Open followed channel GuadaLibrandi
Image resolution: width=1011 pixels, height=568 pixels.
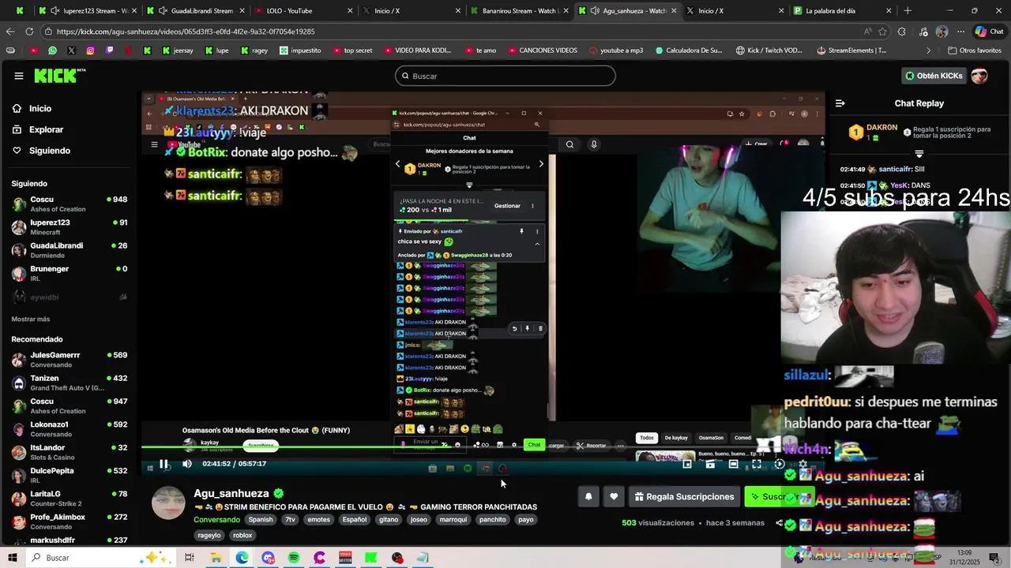[x=70, y=250]
